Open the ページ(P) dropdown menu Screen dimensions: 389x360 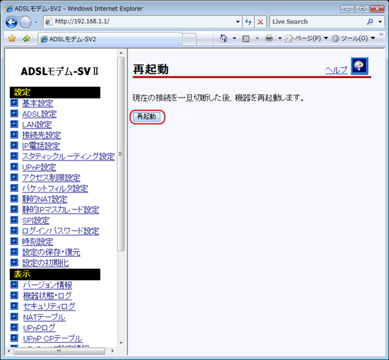coord(307,38)
